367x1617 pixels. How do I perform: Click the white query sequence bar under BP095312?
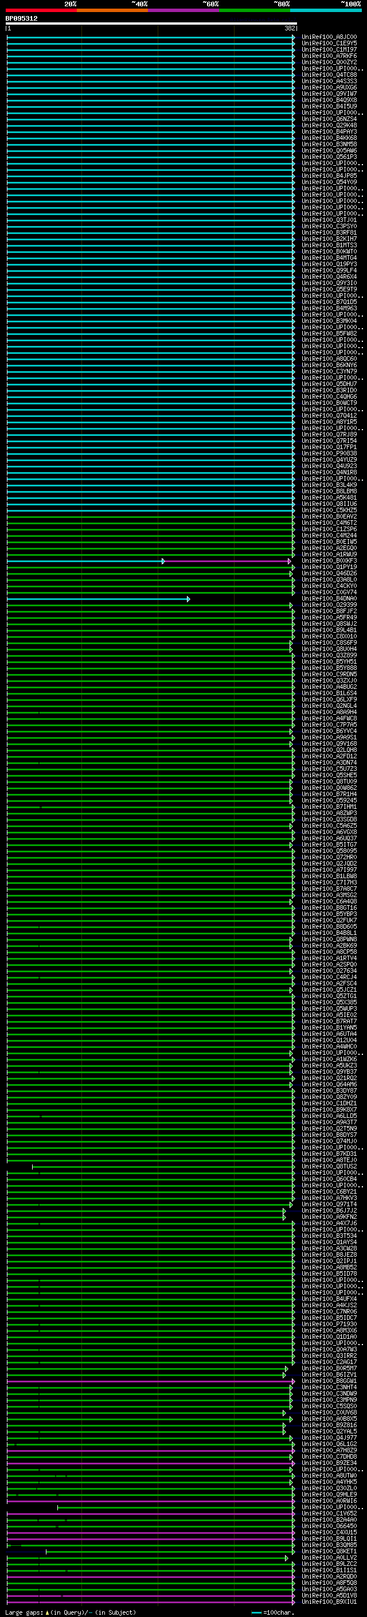click(151, 23)
